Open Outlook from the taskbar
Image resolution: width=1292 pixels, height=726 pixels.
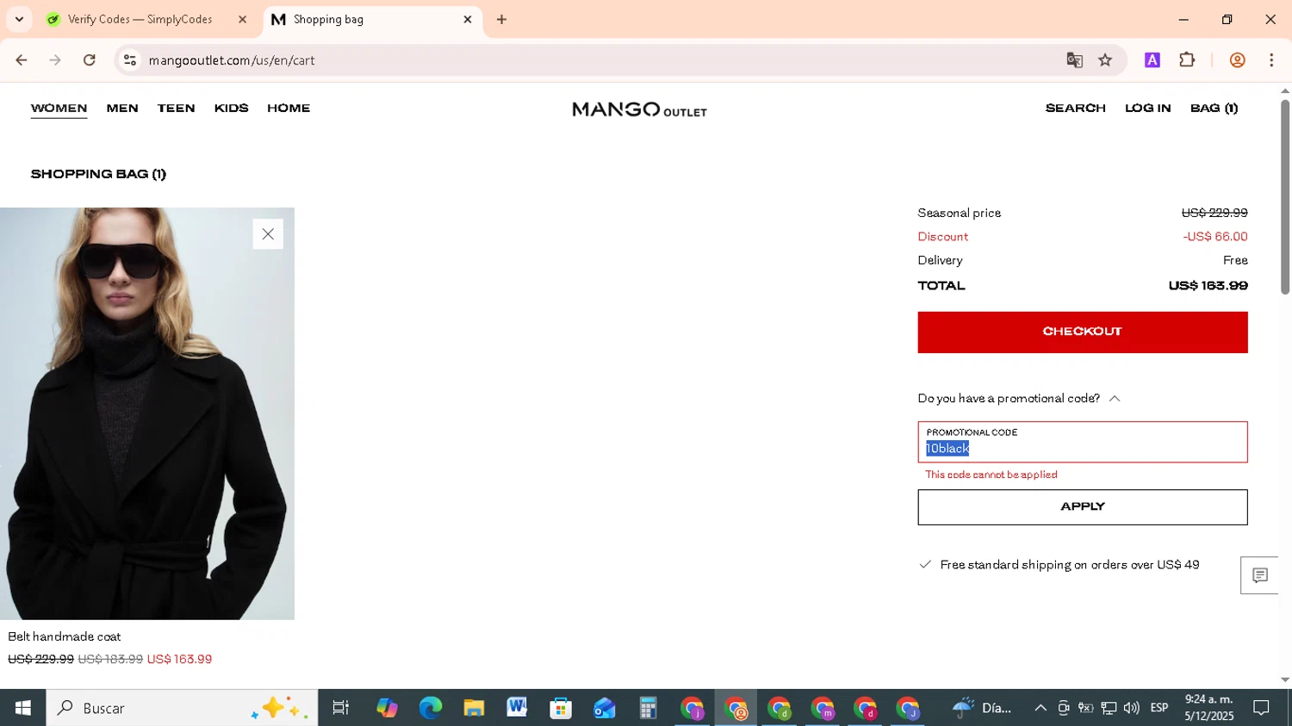tap(604, 708)
